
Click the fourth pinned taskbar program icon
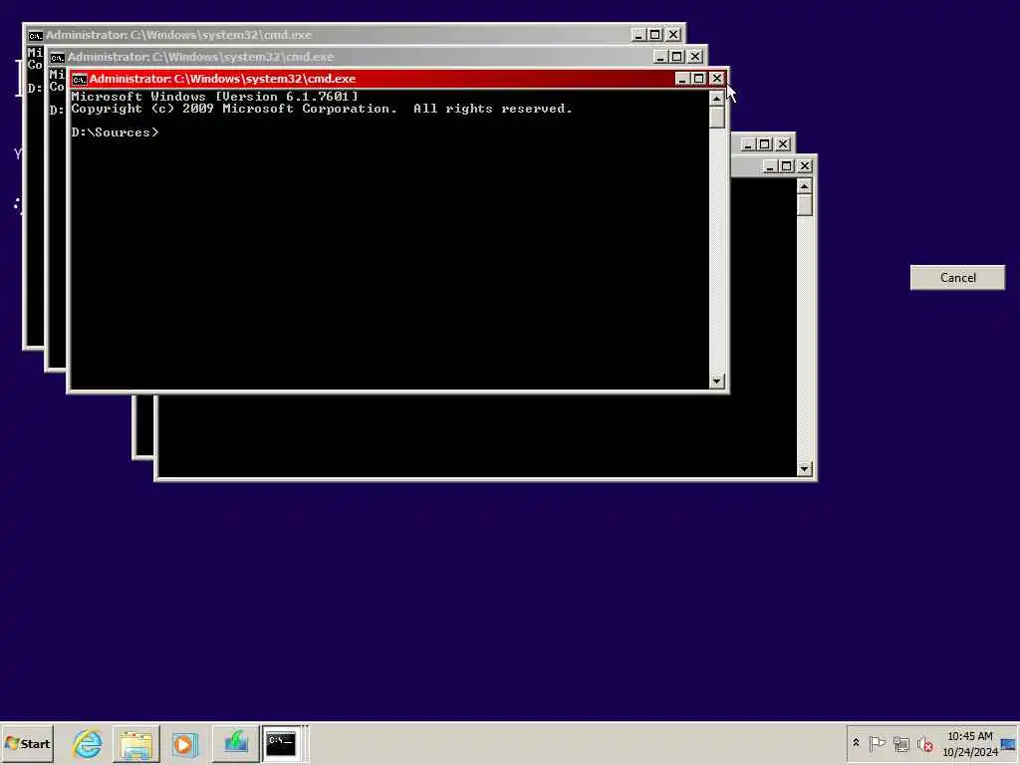(235, 743)
